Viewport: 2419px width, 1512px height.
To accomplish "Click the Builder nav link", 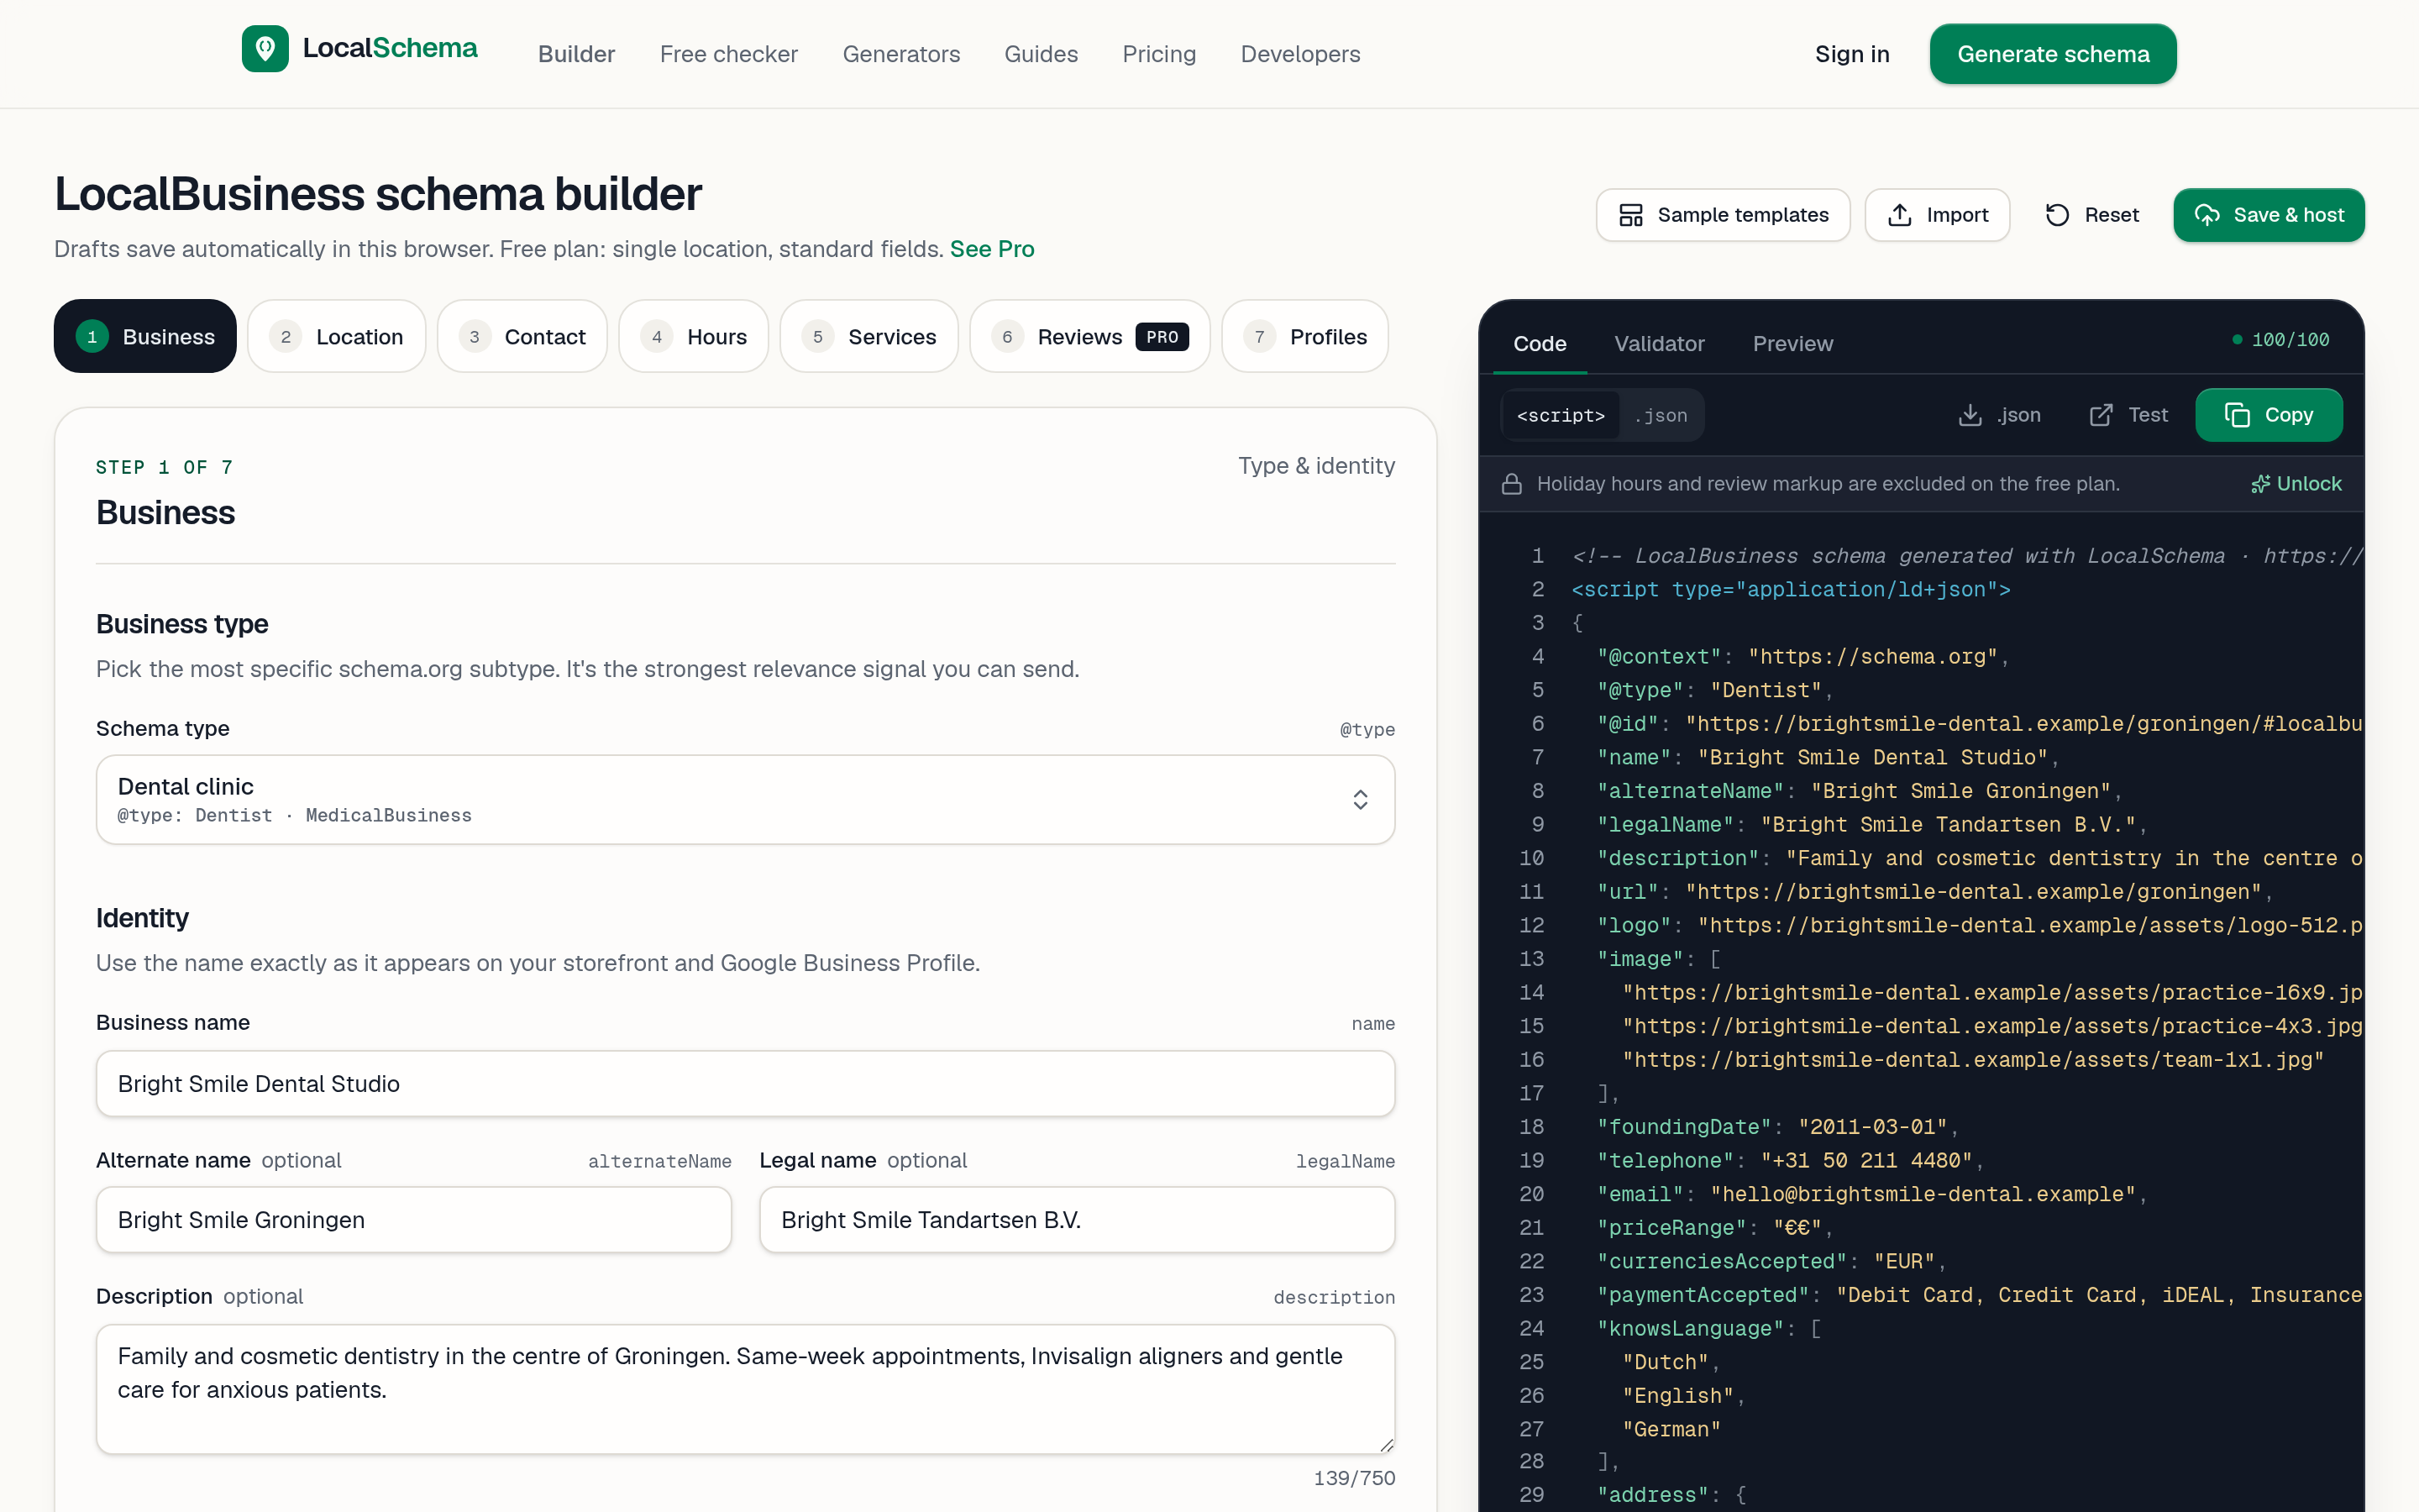I will point(577,54).
